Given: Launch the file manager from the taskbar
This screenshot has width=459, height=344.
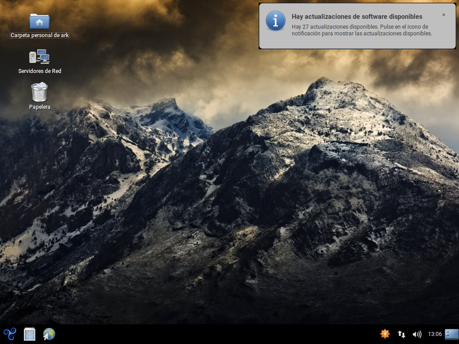Looking at the screenshot, I should pos(30,334).
